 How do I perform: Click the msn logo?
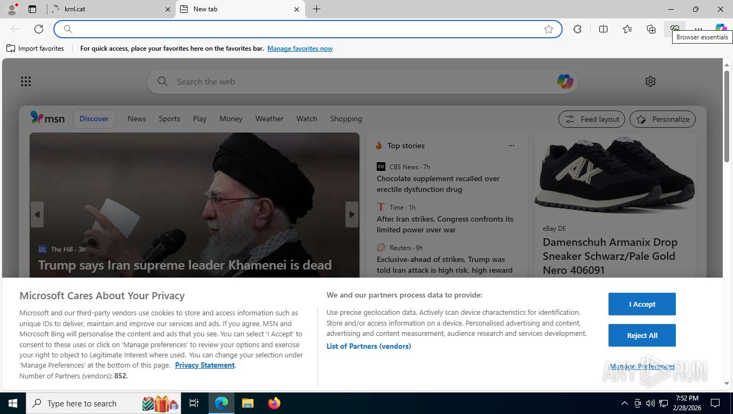pyautogui.click(x=47, y=118)
